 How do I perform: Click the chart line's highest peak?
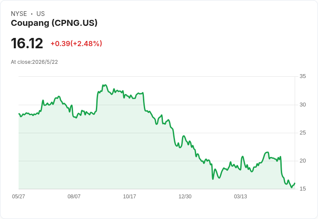[105, 85]
